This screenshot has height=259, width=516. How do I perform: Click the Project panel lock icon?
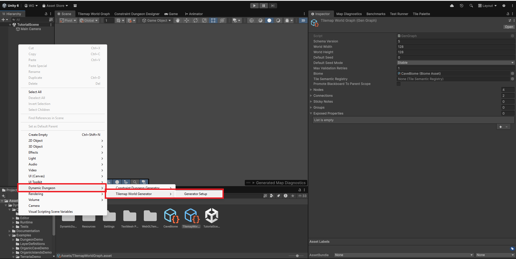pyautogui.click(x=299, y=190)
